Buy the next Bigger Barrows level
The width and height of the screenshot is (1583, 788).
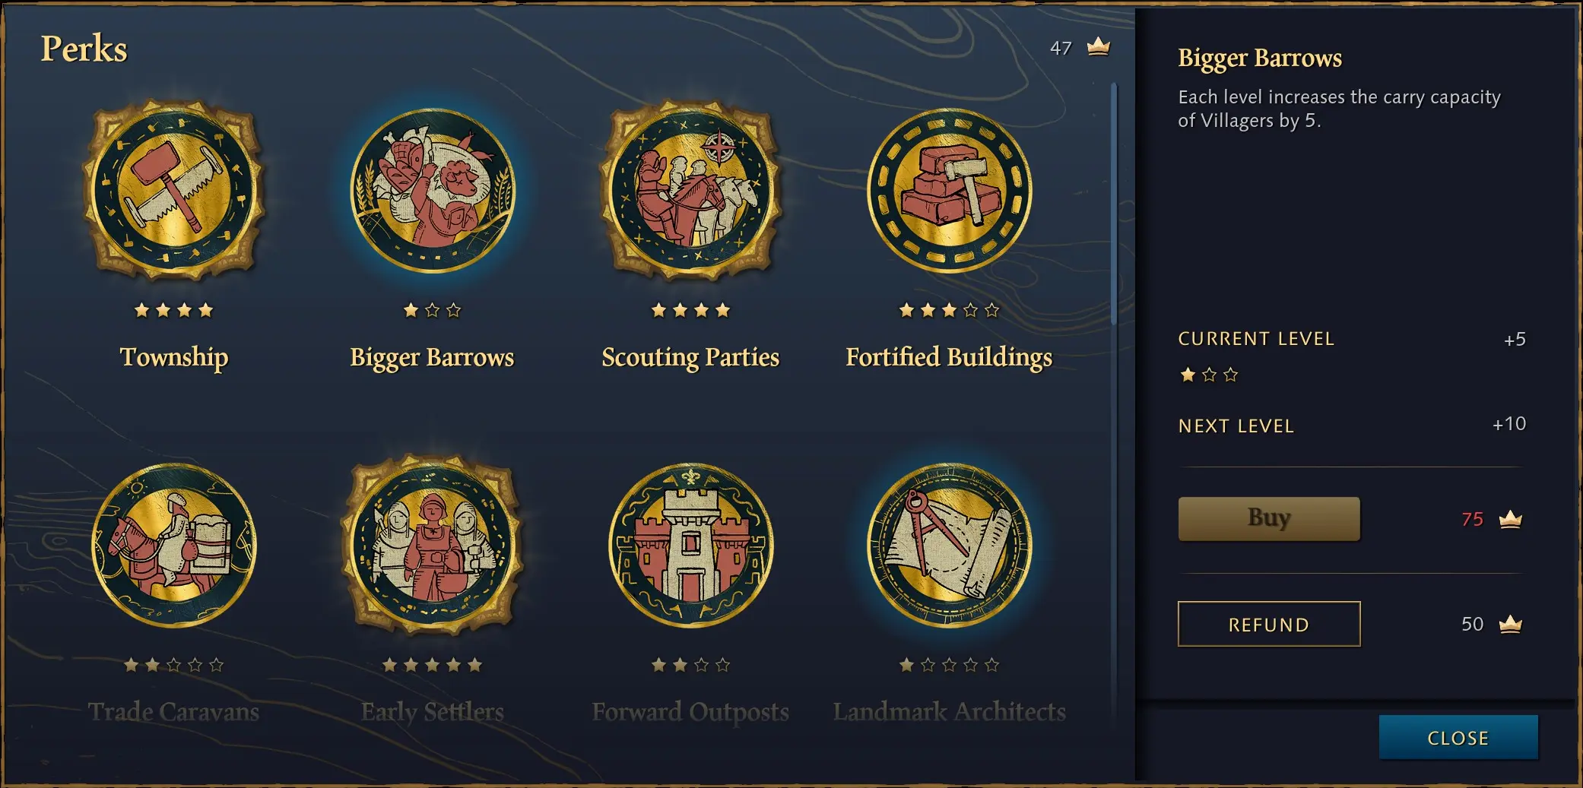[x=1269, y=519]
